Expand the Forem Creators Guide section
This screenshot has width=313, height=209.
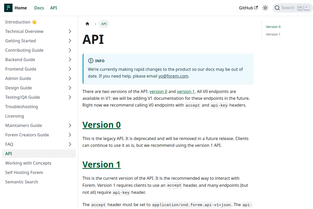(x=70, y=135)
